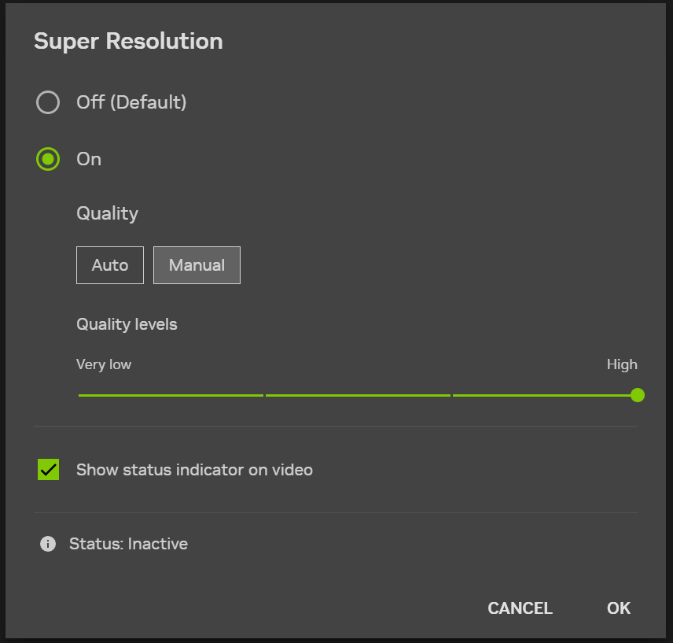
Task: Set quality slider to first segment
Action: [171, 395]
